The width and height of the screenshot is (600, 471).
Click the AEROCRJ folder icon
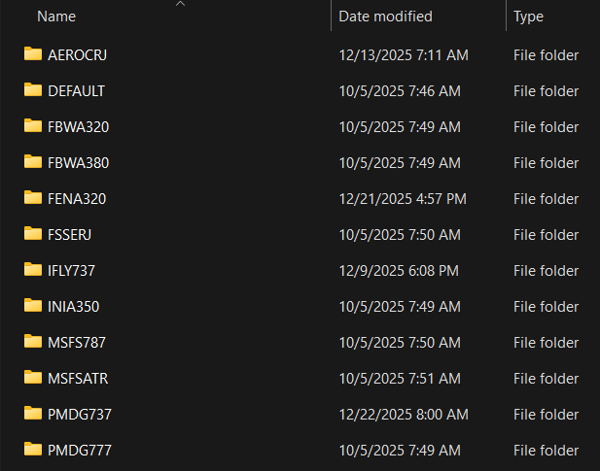[x=33, y=54]
